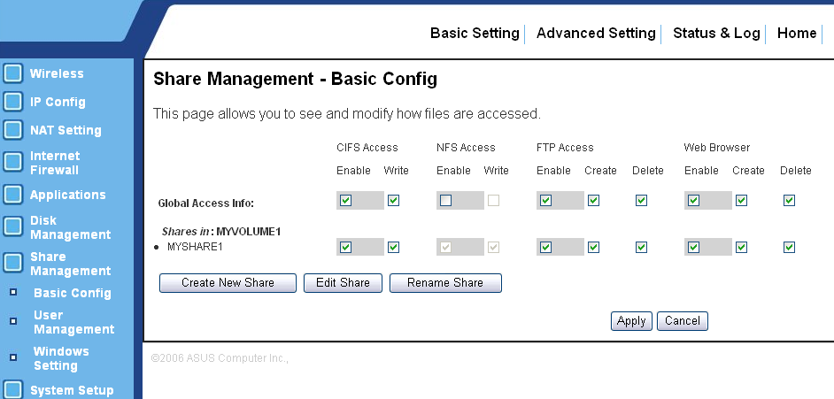The width and height of the screenshot is (834, 399).
Task: Click the IP Config sidebar icon
Action: coord(12,102)
